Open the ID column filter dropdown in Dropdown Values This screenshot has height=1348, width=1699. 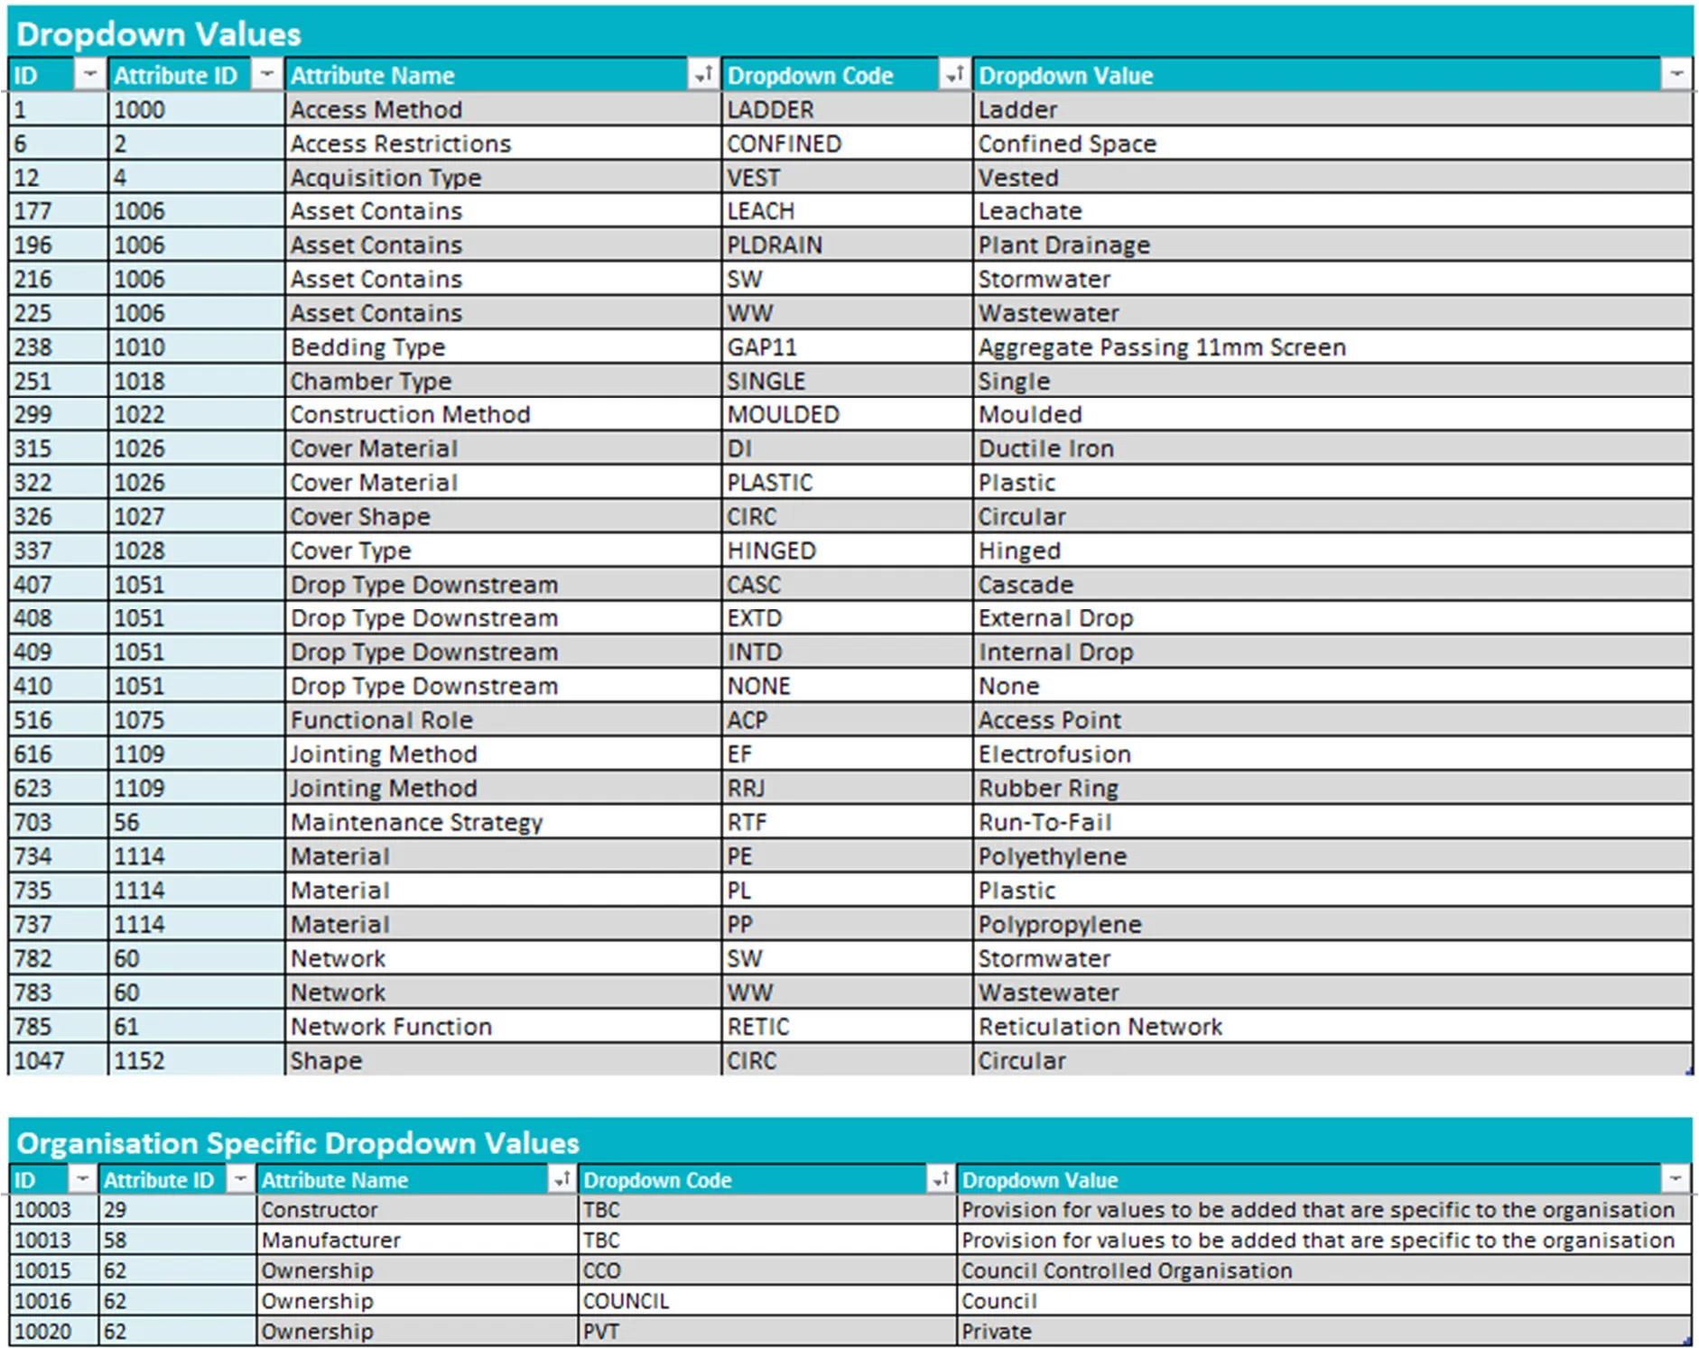pyautogui.click(x=89, y=75)
